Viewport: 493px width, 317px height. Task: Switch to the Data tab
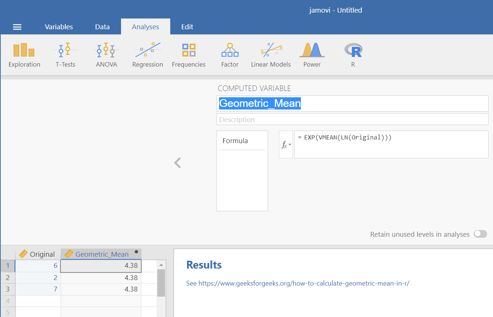click(102, 27)
